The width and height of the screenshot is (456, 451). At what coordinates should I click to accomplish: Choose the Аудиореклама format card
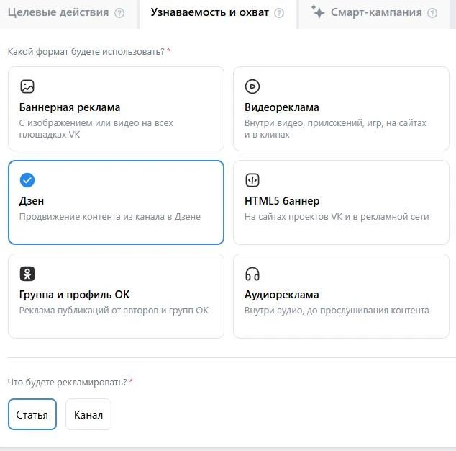pyautogui.click(x=341, y=296)
